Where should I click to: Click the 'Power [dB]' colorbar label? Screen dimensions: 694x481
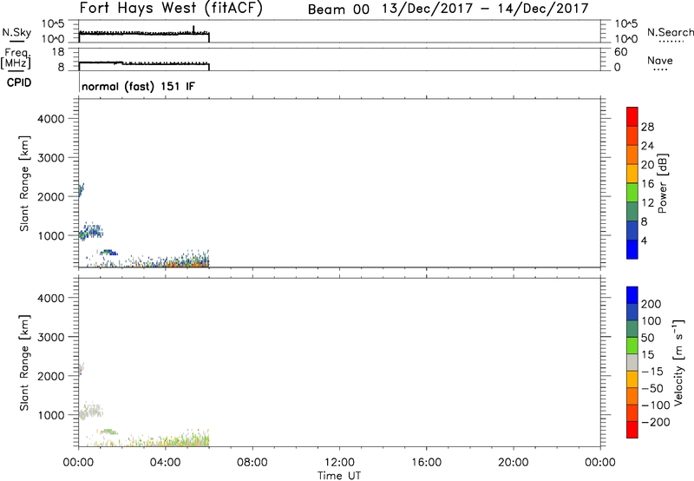pos(663,183)
